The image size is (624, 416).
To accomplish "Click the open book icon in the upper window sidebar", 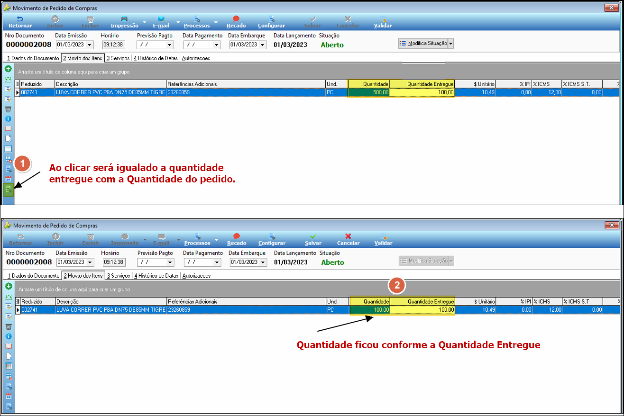I will coord(8,128).
